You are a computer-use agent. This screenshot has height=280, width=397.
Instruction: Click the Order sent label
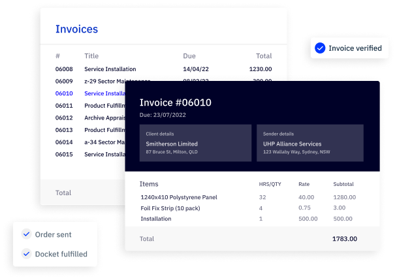(x=53, y=234)
